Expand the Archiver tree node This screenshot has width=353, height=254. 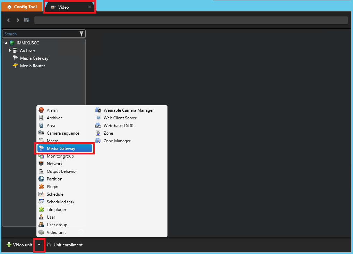point(9,50)
